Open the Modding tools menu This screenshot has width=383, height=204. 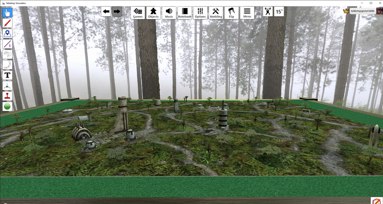coord(216,13)
